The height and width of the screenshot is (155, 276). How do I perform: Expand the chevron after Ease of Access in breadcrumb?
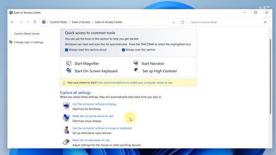pyautogui.click(x=93, y=22)
